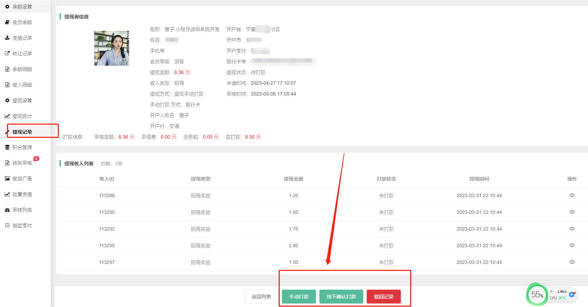The width and height of the screenshot is (588, 307).
Task: Click eye icon for income 113292
Action: 572,229
